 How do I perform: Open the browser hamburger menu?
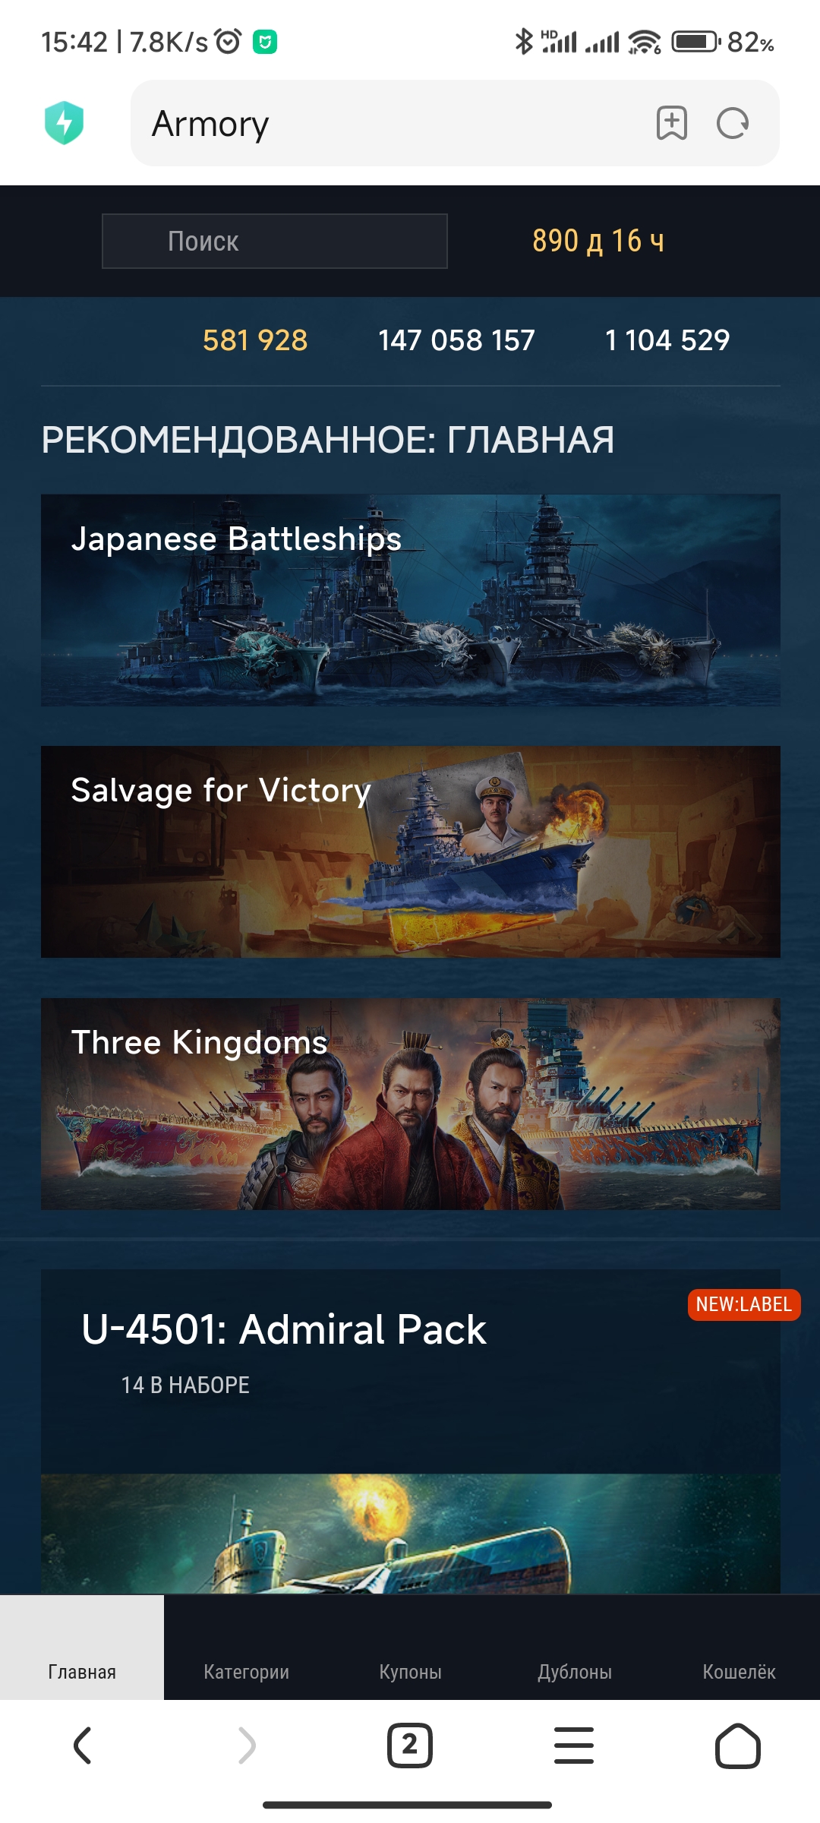pyautogui.click(x=574, y=1745)
